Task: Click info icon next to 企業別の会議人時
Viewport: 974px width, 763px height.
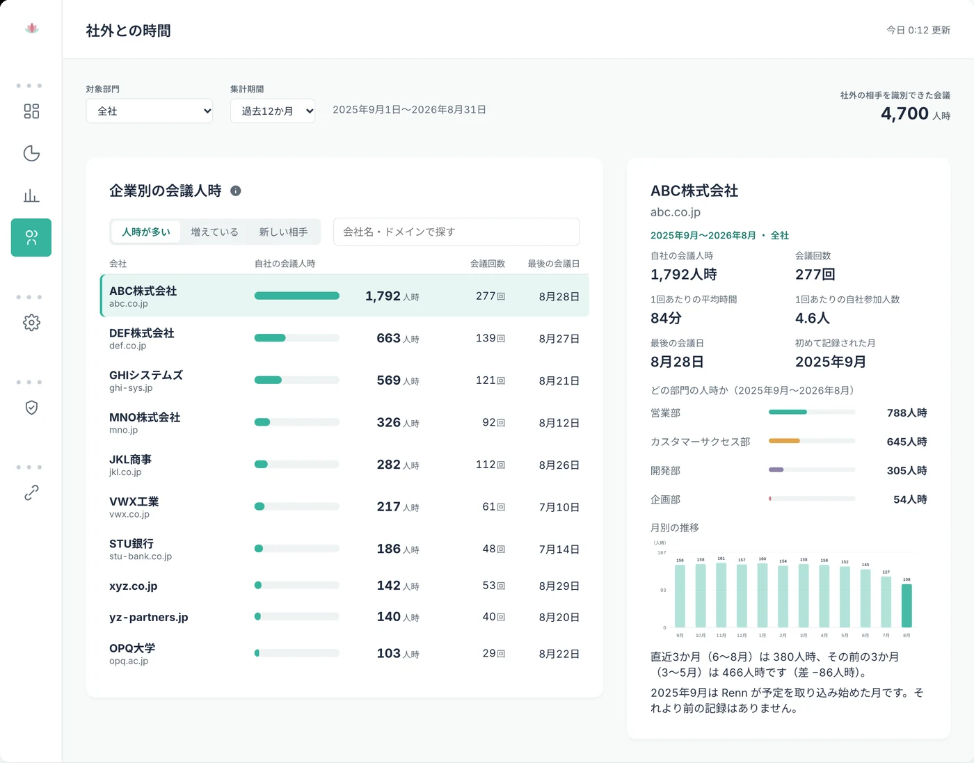Action: pos(236,191)
